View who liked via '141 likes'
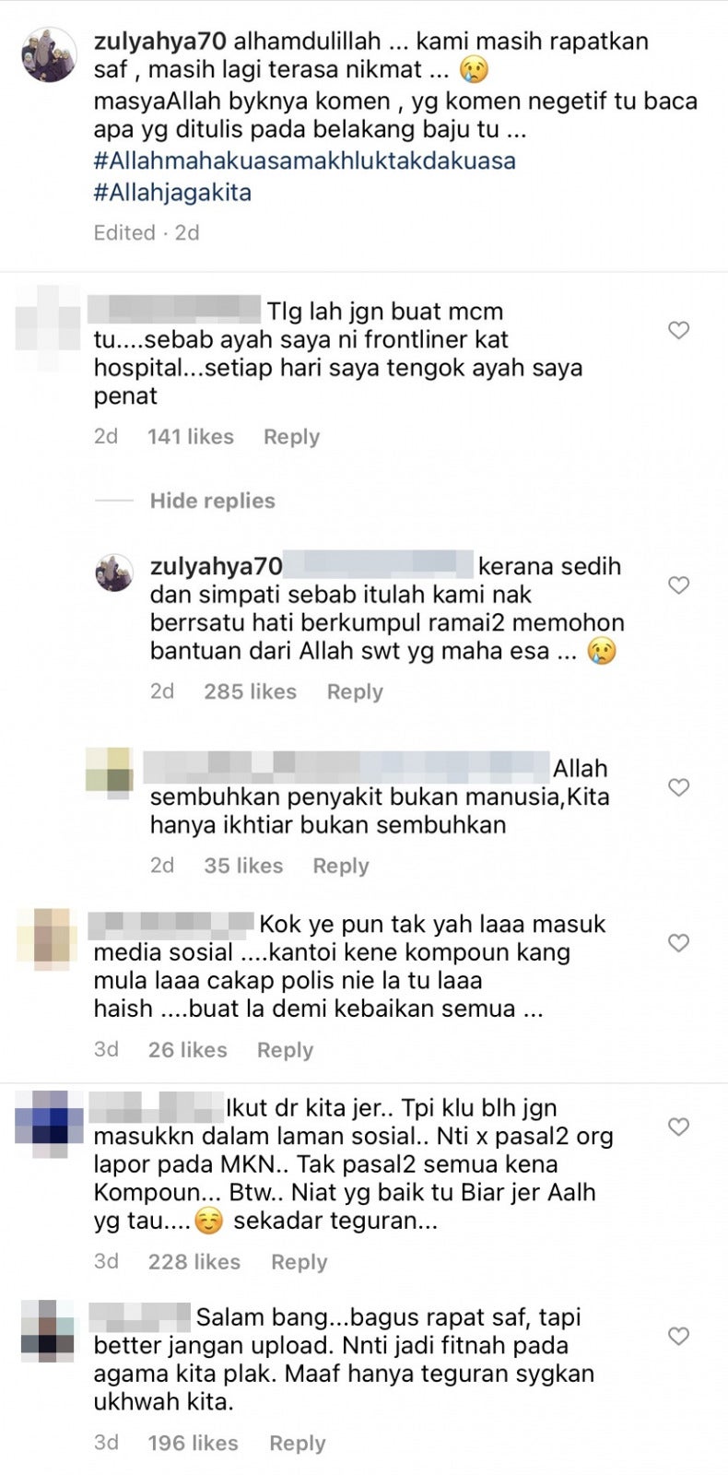Viewport: 728px width, 1475px height. tap(191, 437)
